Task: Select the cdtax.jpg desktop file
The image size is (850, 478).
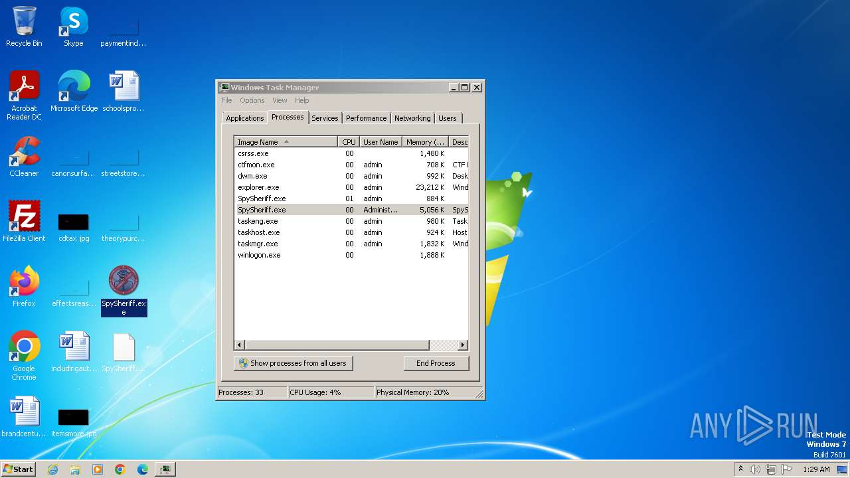Action: coord(74,226)
